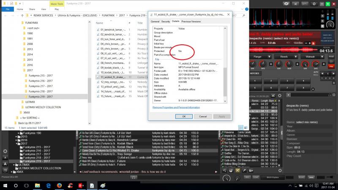338x190 pixels.
Task: Click the Explorer up-folder arrow
Action: pos(22,16)
